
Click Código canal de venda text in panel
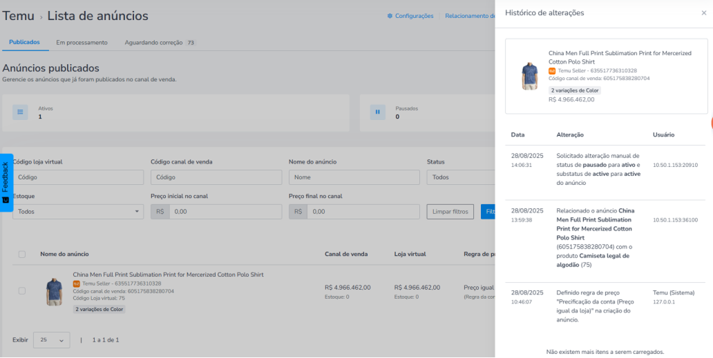pyautogui.click(x=599, y=79)
